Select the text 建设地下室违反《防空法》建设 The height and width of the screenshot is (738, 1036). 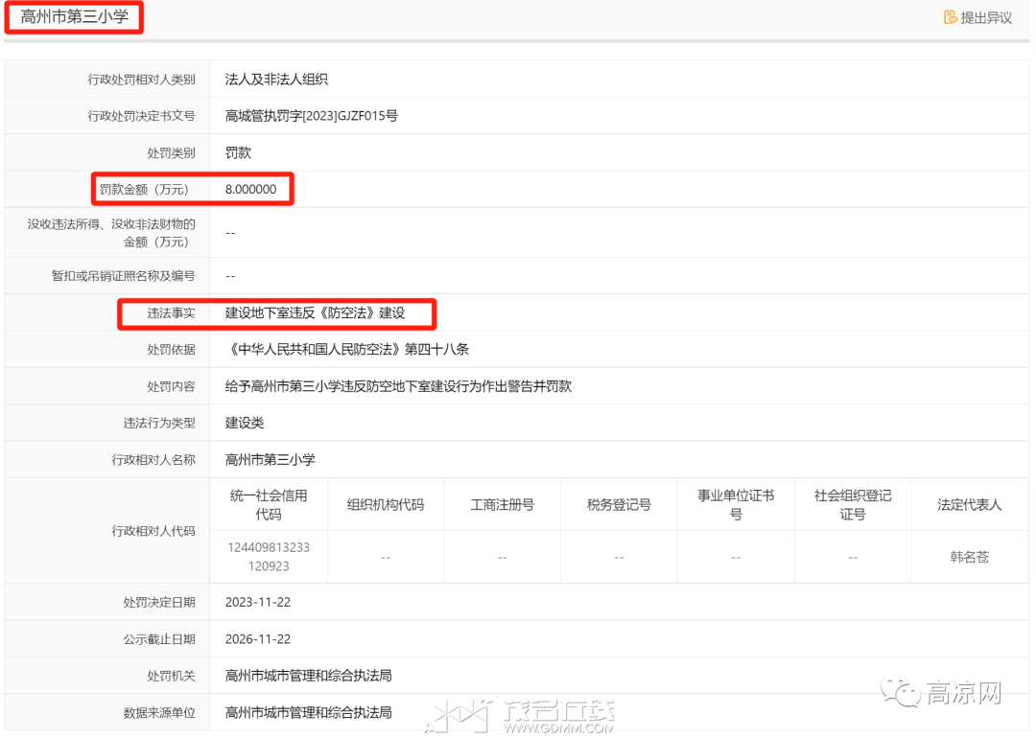click(x=316, y=312)
